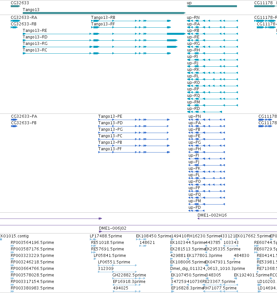
Task: Click the CG32633-PB protein label
Action: 24,123
